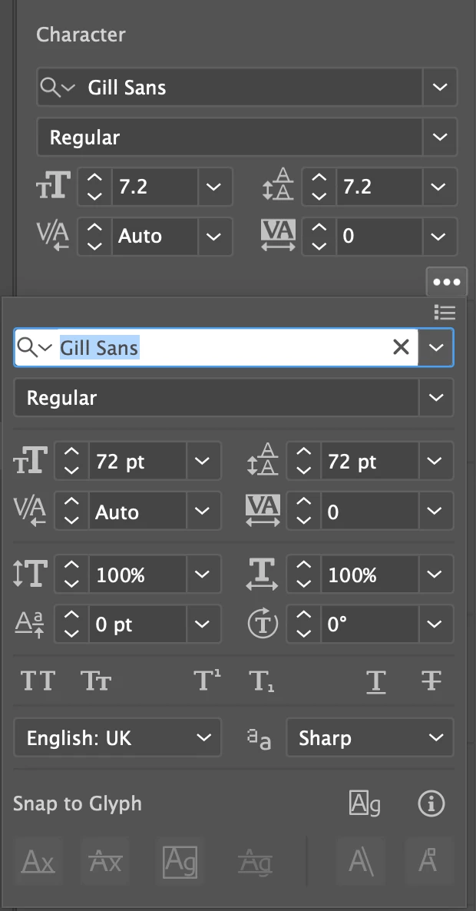
Task: Open font search filter icon in upper section
Action: point(58,87)
